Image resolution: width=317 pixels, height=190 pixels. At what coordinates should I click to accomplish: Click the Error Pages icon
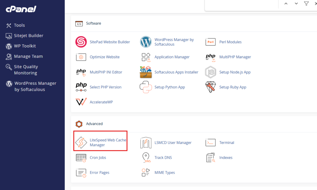(x=81, y=173)
